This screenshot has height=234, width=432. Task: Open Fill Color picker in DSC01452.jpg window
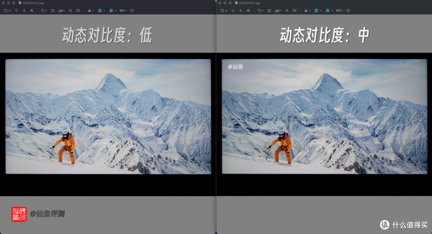coord(113,10)
